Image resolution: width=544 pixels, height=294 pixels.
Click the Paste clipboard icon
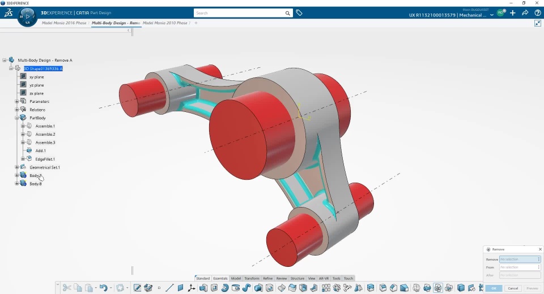(89, 288)
